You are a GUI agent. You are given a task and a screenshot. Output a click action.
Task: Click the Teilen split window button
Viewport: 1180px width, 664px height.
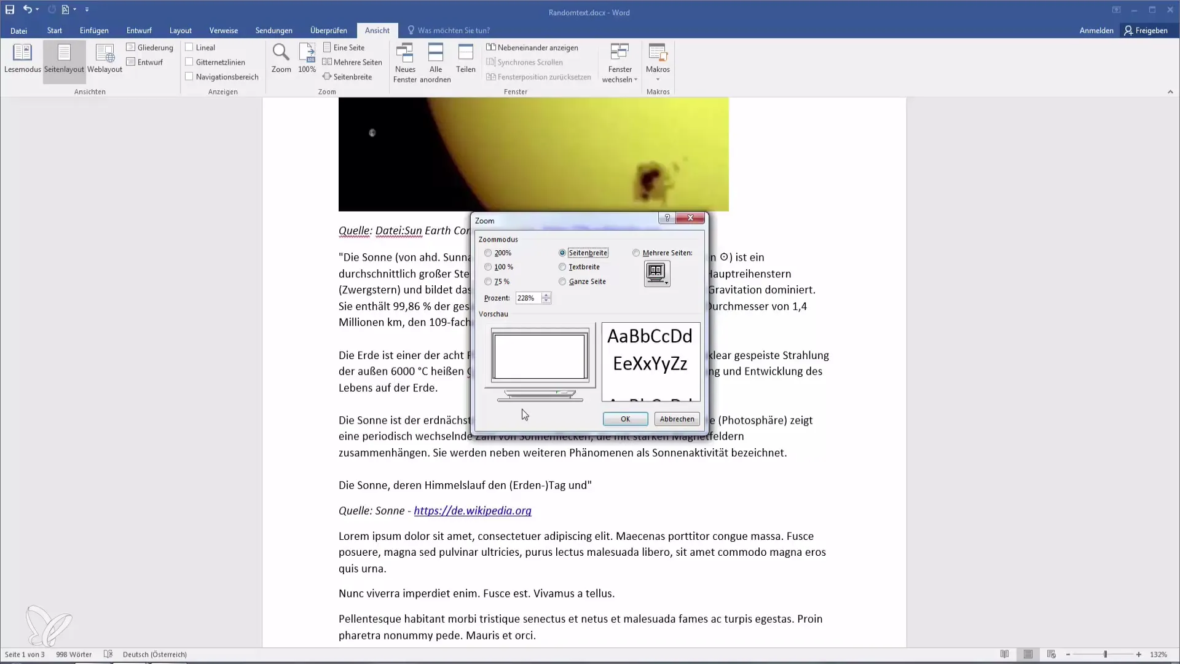click(x=466, y=60)
